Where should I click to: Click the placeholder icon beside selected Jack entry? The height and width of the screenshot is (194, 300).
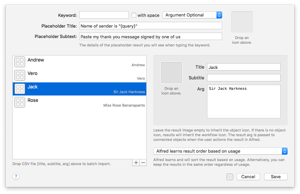(x=19, y=89)
